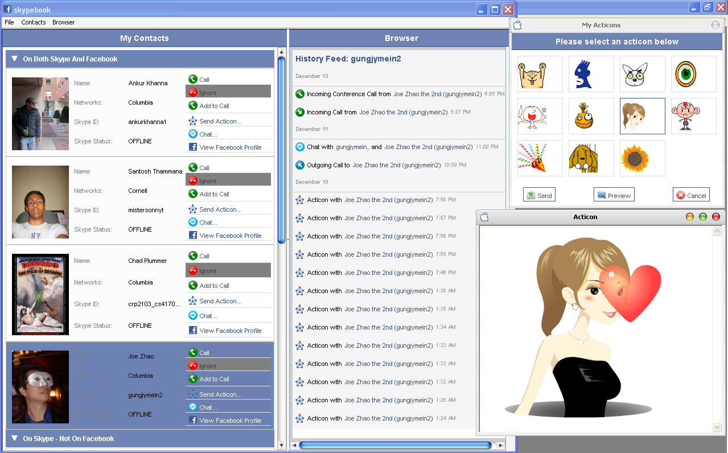The image size is (728, 453).
Task: Click Joe Zhao's masked profile photo
Action: 40,387
